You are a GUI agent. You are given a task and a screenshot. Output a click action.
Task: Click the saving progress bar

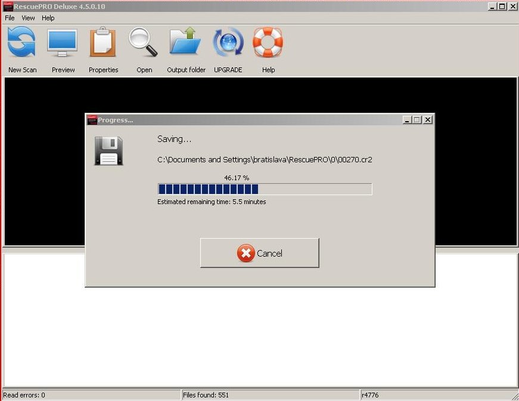point(265,189)
